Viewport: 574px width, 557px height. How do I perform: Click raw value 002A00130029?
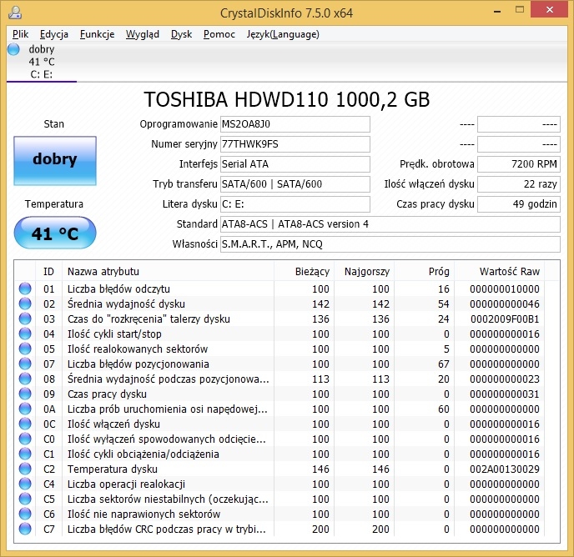coord(505,469)
